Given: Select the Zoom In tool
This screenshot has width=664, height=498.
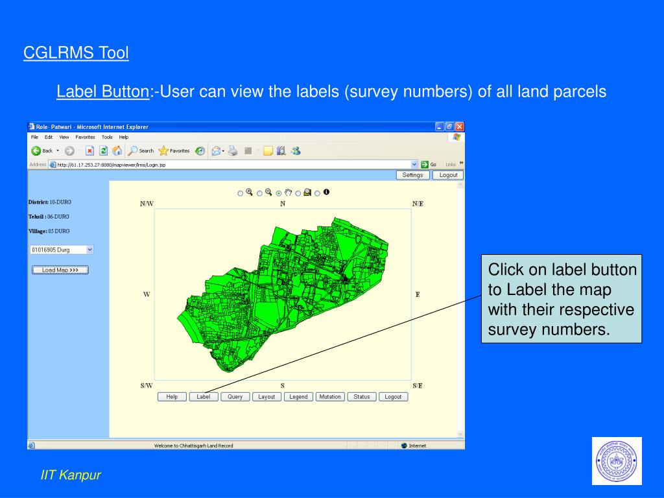Looking at the screenshot, I should coord(250,191).
